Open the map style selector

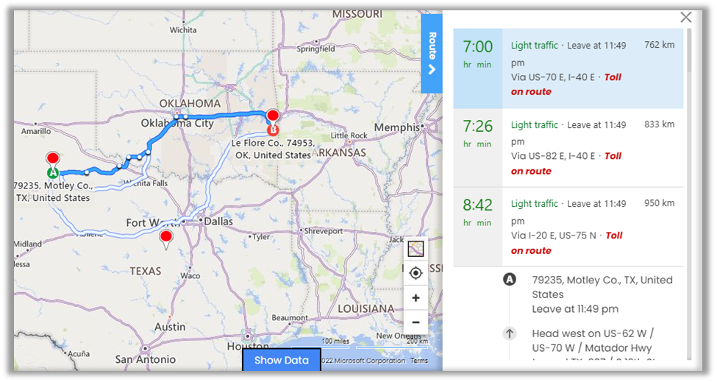[x=415, y=249]
